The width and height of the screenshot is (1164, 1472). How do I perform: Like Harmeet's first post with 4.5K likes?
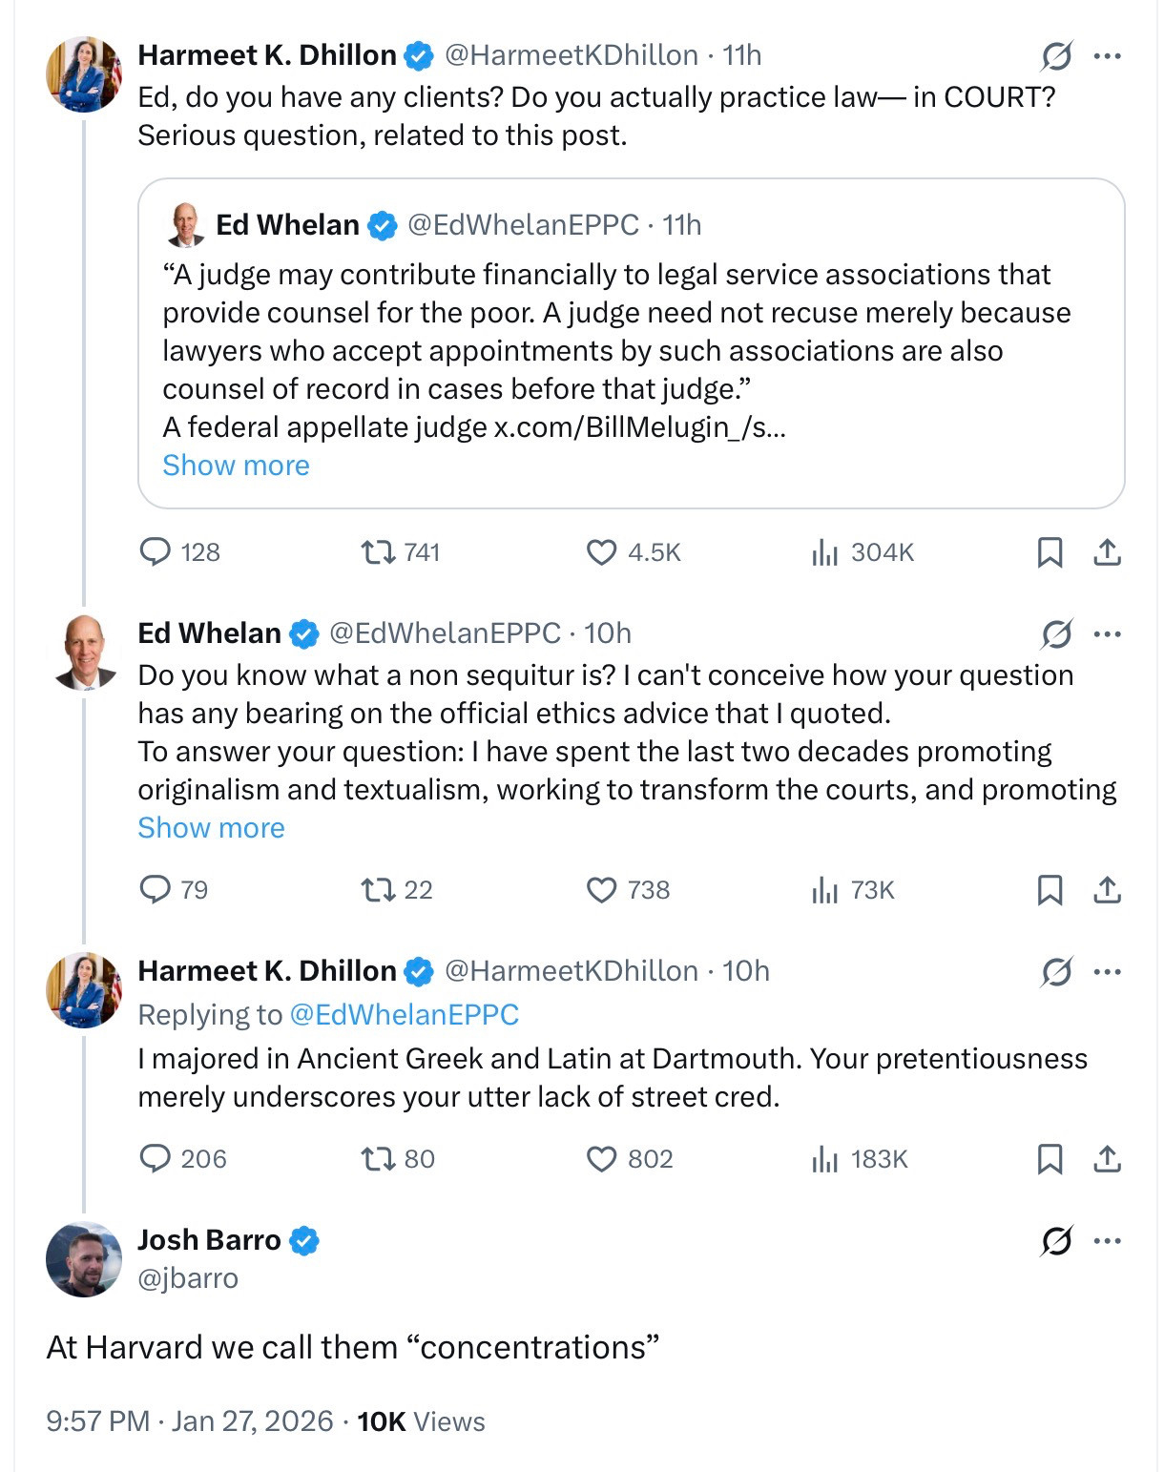point(601,552)
